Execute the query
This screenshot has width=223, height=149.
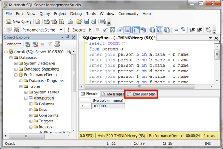click(x=76, y=30)
